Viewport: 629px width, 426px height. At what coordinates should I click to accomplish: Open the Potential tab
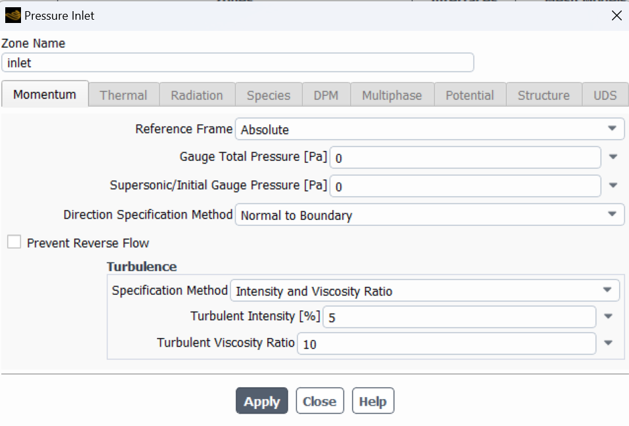tap(469, 95)
